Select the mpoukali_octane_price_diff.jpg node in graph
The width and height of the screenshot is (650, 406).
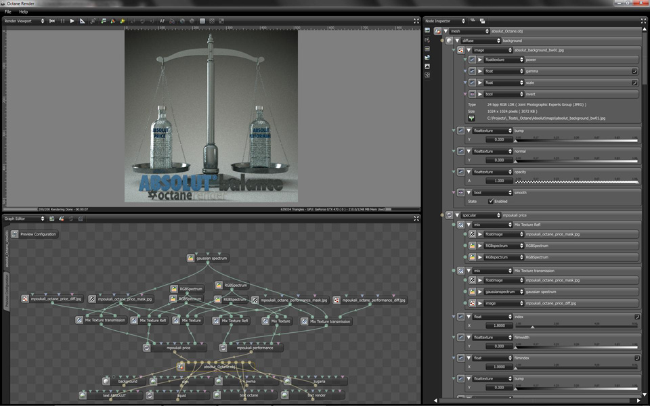(x=52, y=298)
